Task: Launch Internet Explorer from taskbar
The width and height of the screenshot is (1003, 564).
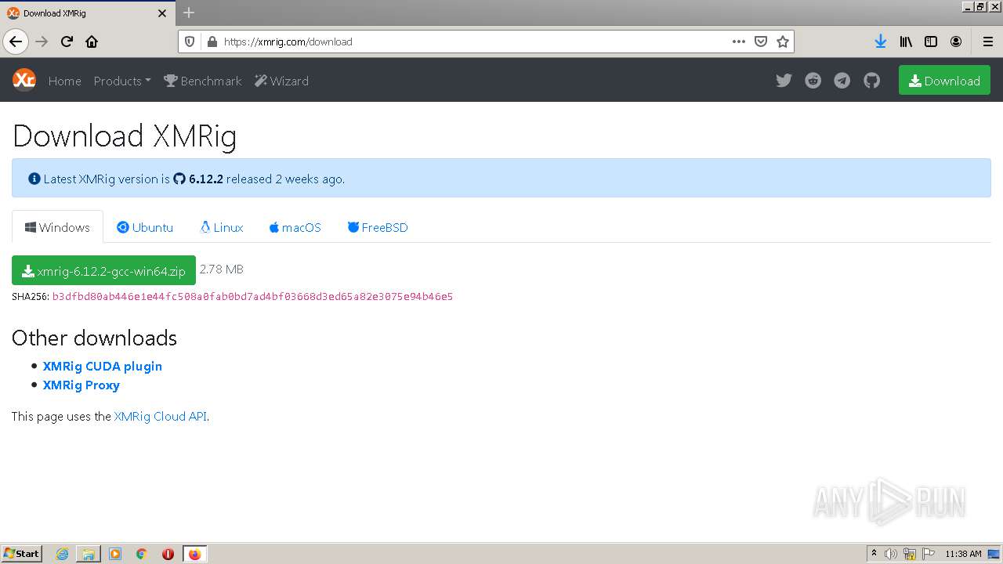Action: pos(62,554)
